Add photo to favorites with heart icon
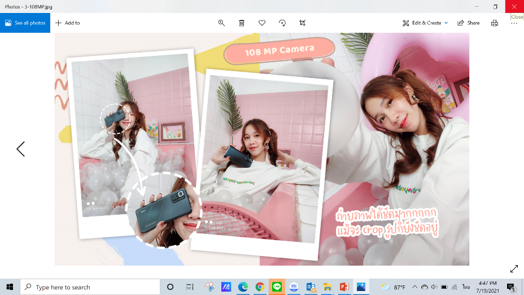Screen dimensions: 524x295 point(262,23)
